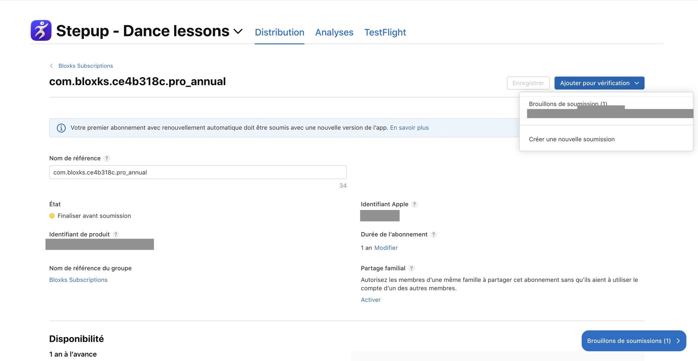The width and height of the screenshot is (698, 361).
Task: Click the yellow status icon under État
Action: point(52,216)
